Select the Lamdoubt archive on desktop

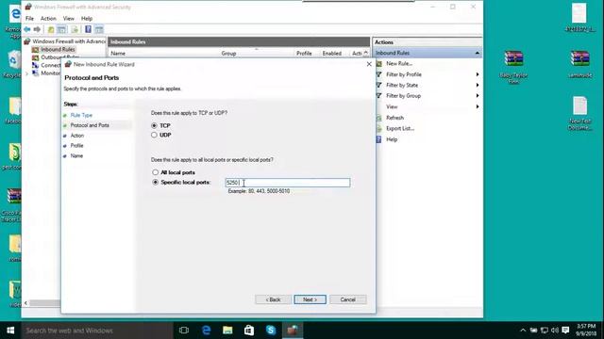(579, 64)
